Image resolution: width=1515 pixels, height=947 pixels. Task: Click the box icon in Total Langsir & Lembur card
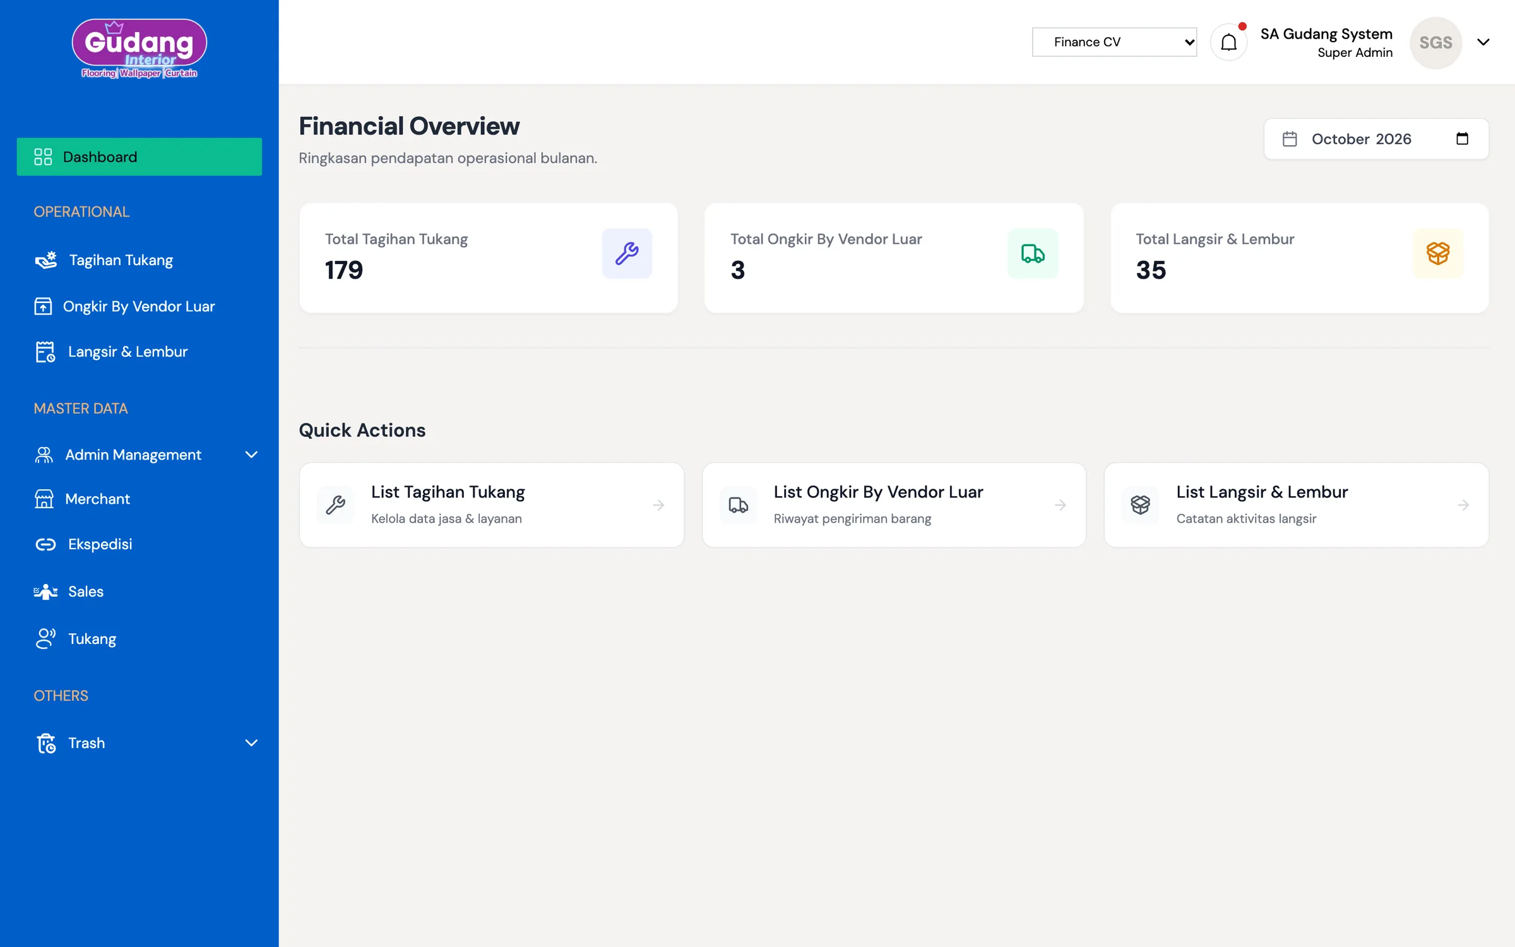tap(1438, 253)
